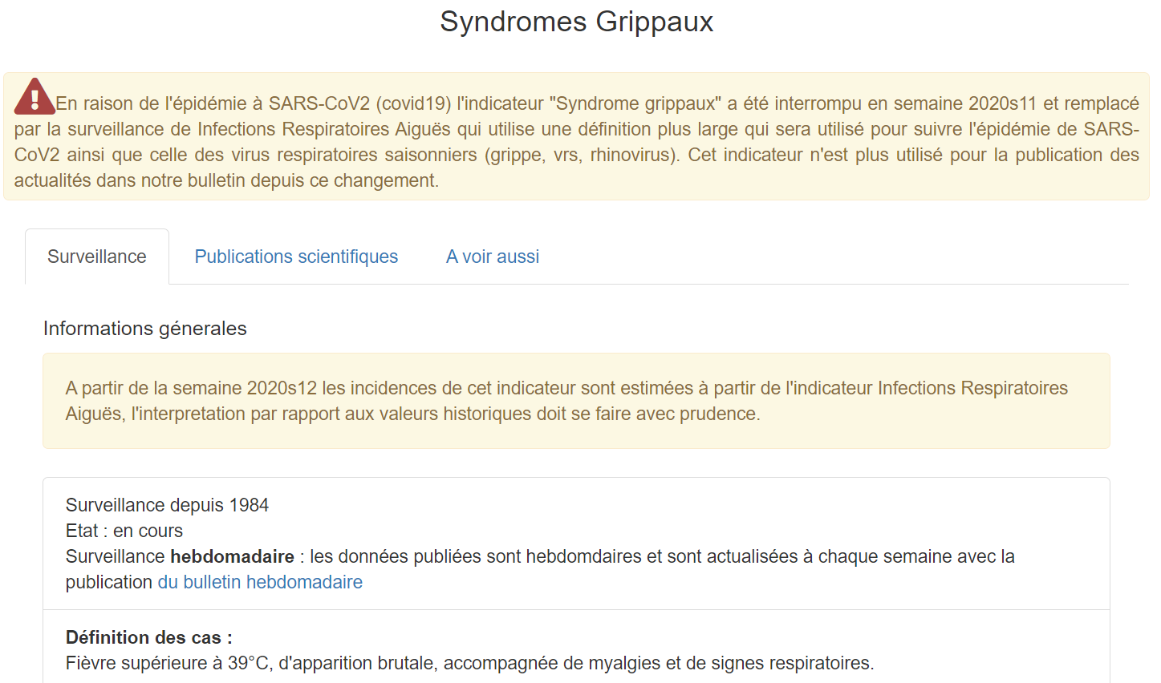1161x683 pixels.
Task: Click the fever above 39°C definition sentence
Action: pos(469,663)
